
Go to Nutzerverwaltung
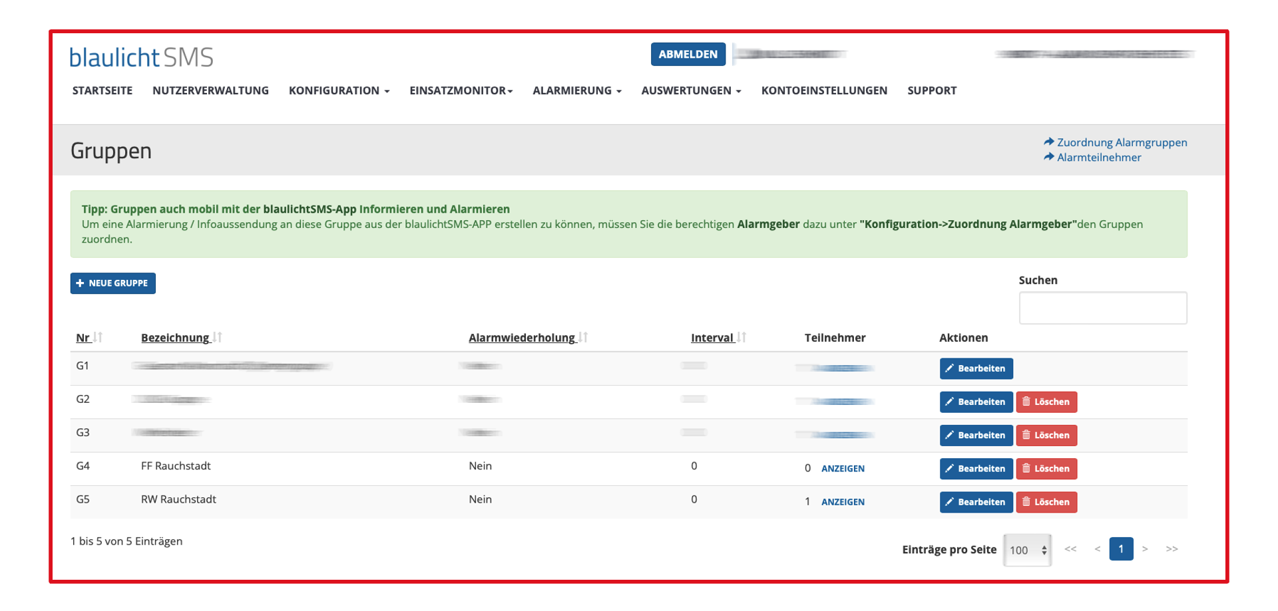[x=210, y=90]
